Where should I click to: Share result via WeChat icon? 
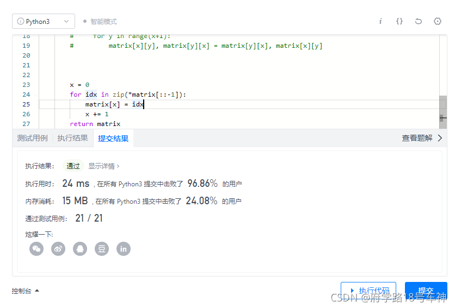(36, 249)
